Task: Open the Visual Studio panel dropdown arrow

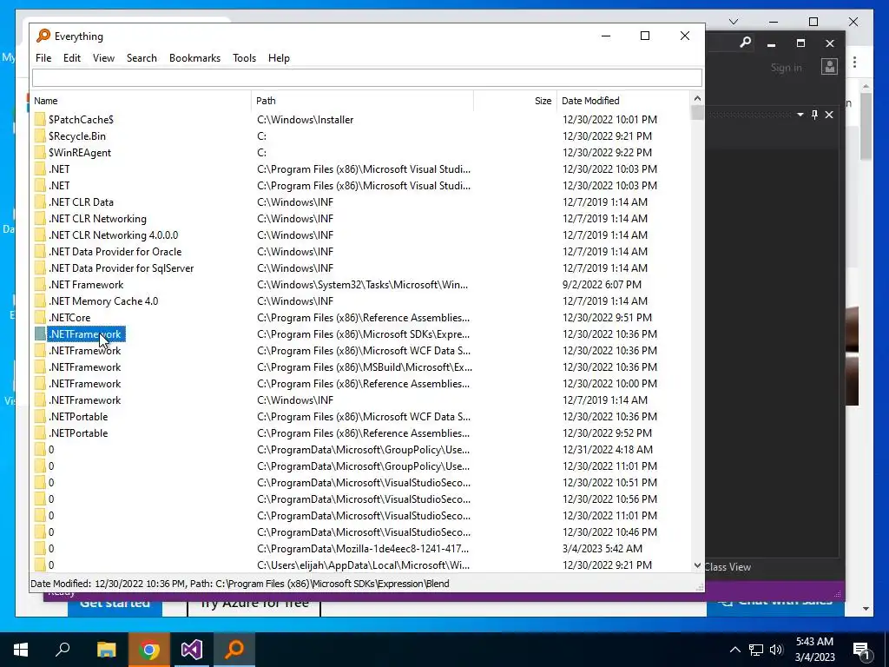Action: [x=800, y=115]
